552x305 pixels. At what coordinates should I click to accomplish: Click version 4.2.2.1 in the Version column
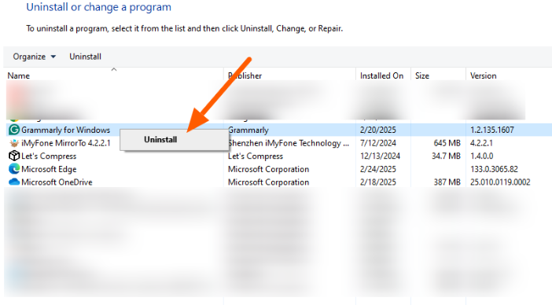[x=481, y=143]
